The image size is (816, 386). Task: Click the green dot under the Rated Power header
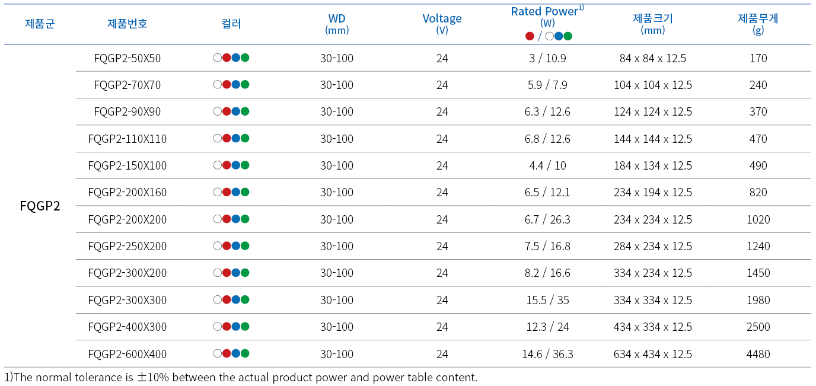coord(568,36)
